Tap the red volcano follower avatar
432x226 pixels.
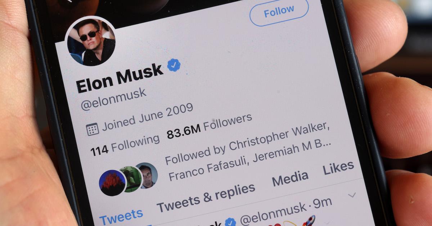(112, 182)
